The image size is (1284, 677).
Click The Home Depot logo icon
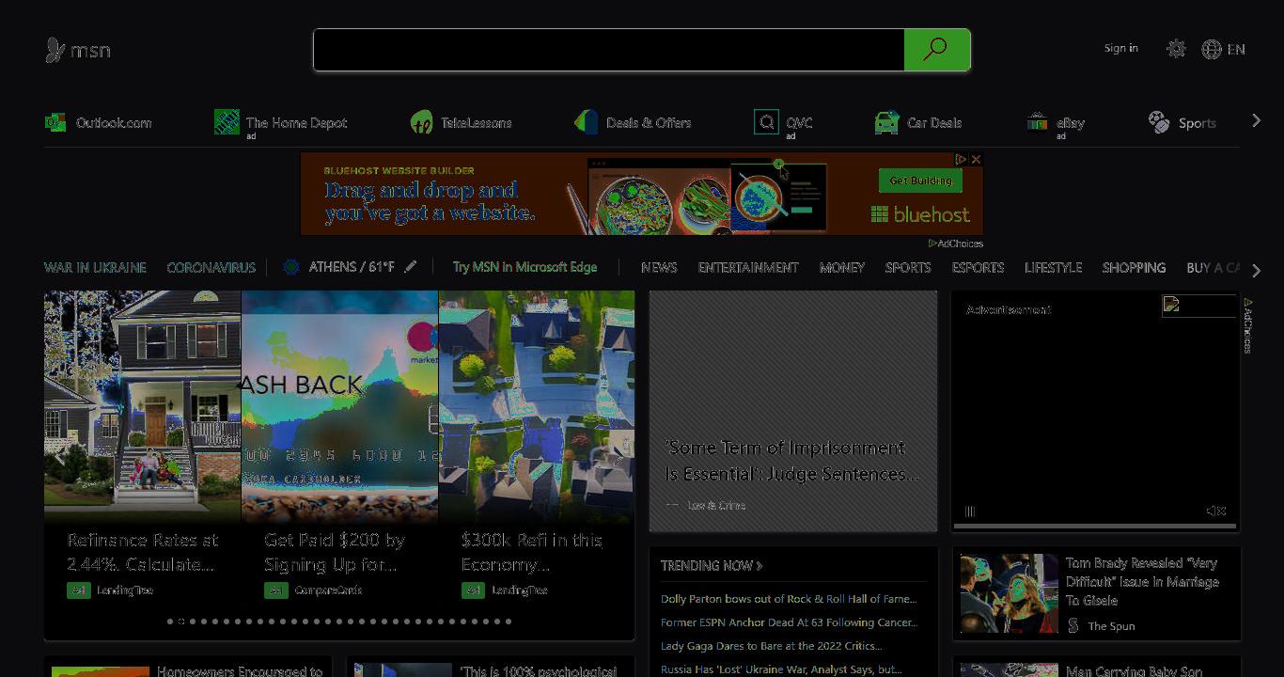pyautogui.click(x=227, y=121)
